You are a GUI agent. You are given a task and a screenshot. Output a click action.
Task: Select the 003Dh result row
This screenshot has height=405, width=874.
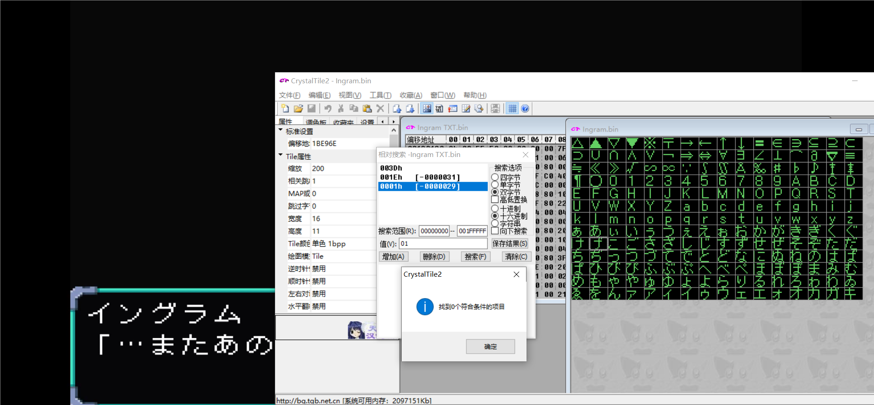[433, 168]
